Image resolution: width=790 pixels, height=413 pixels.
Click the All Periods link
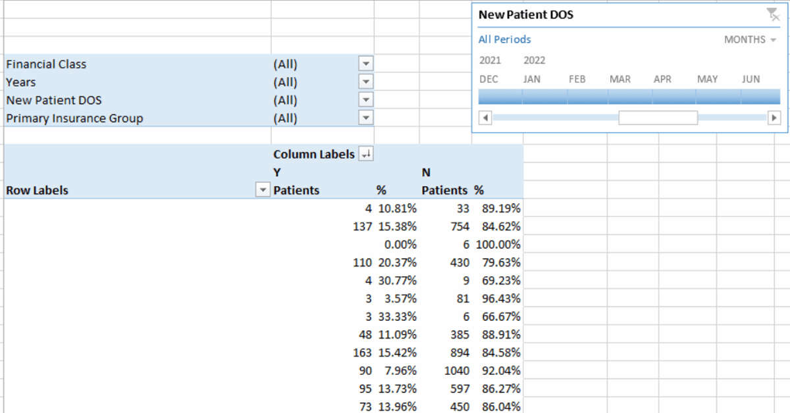(504, 39)
